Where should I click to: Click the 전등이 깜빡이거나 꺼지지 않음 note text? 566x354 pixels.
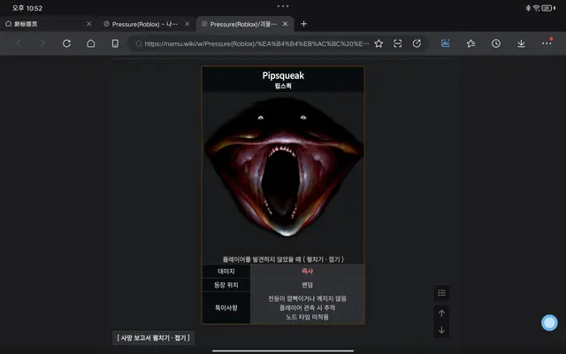pyautogui.click(x=307, y=298)
